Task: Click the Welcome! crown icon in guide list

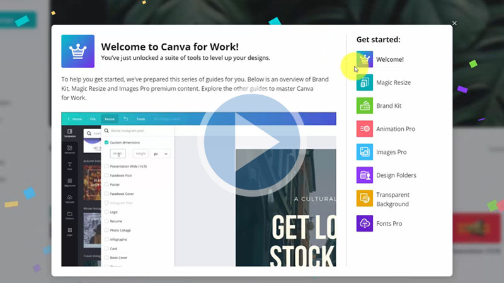Action: [x=365, y=60]
